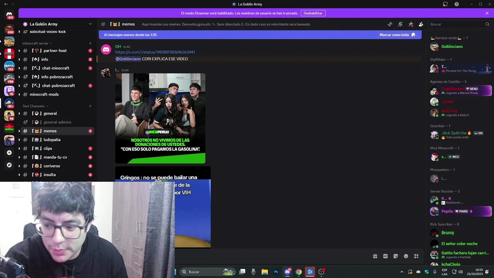The image size is (494, 278).
Task: Open the Threads icon in channel header
Action: tap(390, 24)
